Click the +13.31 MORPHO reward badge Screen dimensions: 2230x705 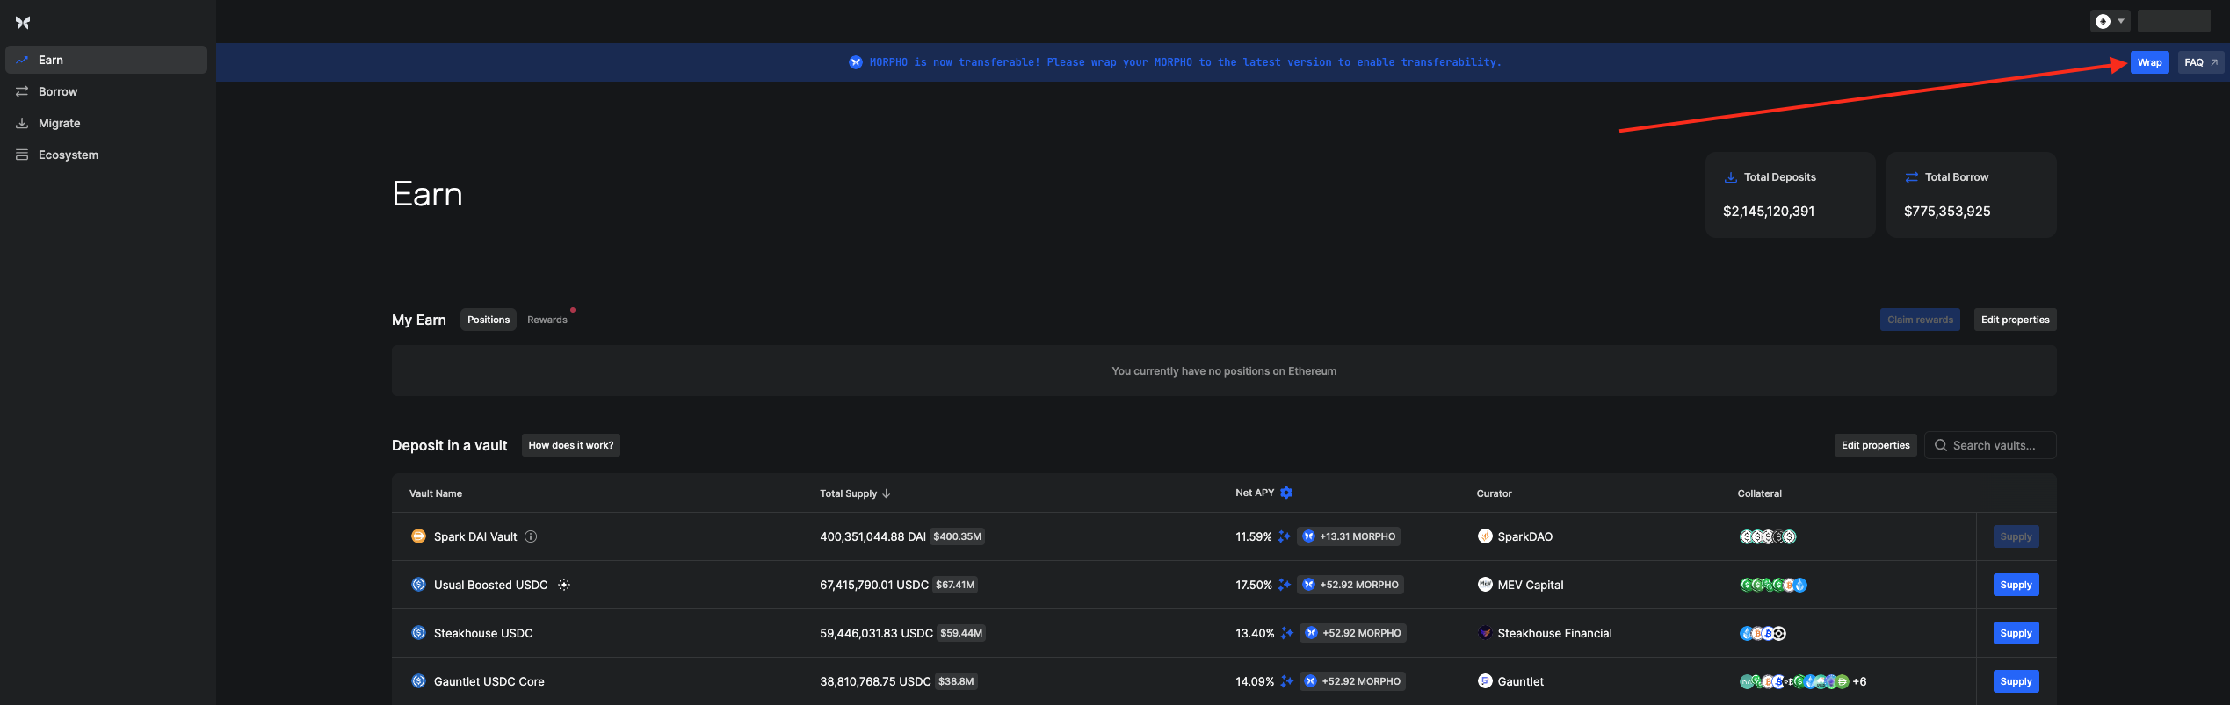click(x=1349, y=536)
